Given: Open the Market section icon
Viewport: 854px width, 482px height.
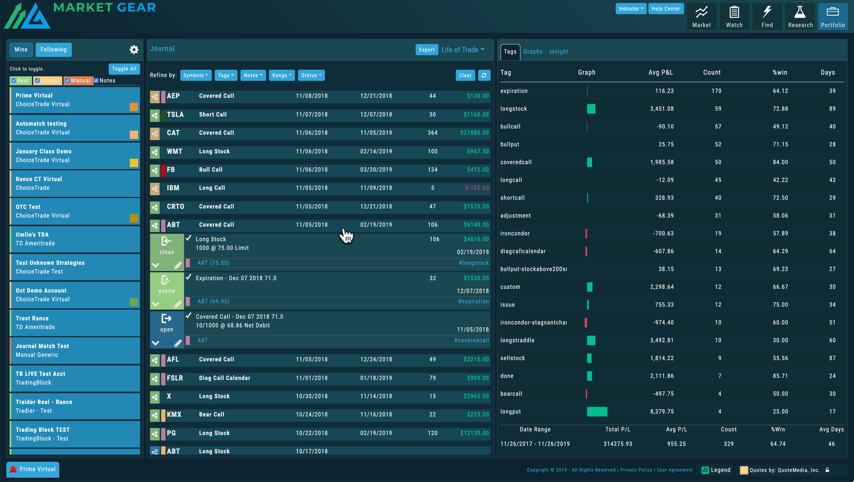Looking at the screenshot, I should click(x=701, y=16).
